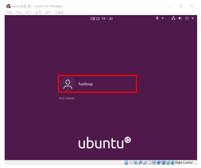Viewport: 201px width, 168px height.
Task: Open the accessibility menu icon
Action: coord(157,18)
